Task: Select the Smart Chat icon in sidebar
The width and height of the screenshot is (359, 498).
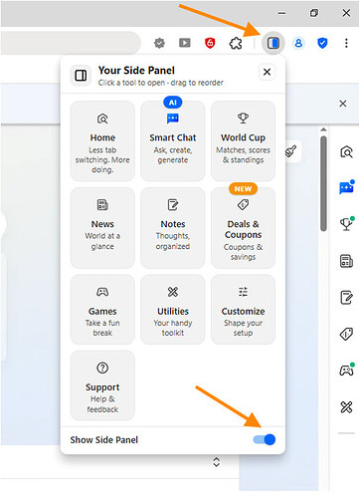Action: coord(346,187)
